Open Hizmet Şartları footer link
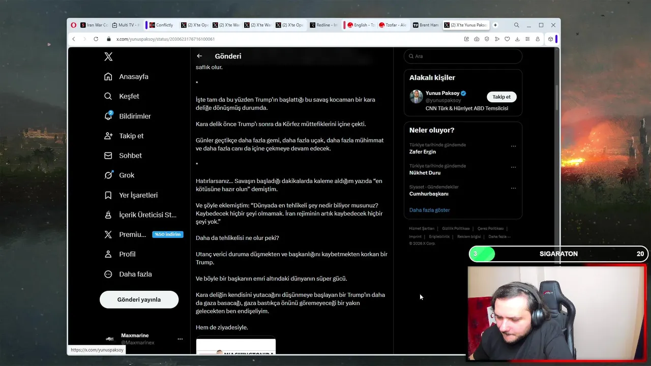The height and width of the screenshot is (366, 651). 422,229
